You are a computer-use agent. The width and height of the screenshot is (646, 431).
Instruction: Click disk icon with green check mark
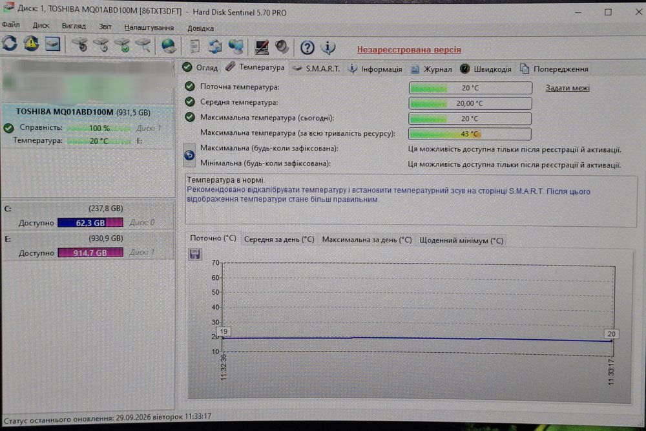[x=122, y=45]
